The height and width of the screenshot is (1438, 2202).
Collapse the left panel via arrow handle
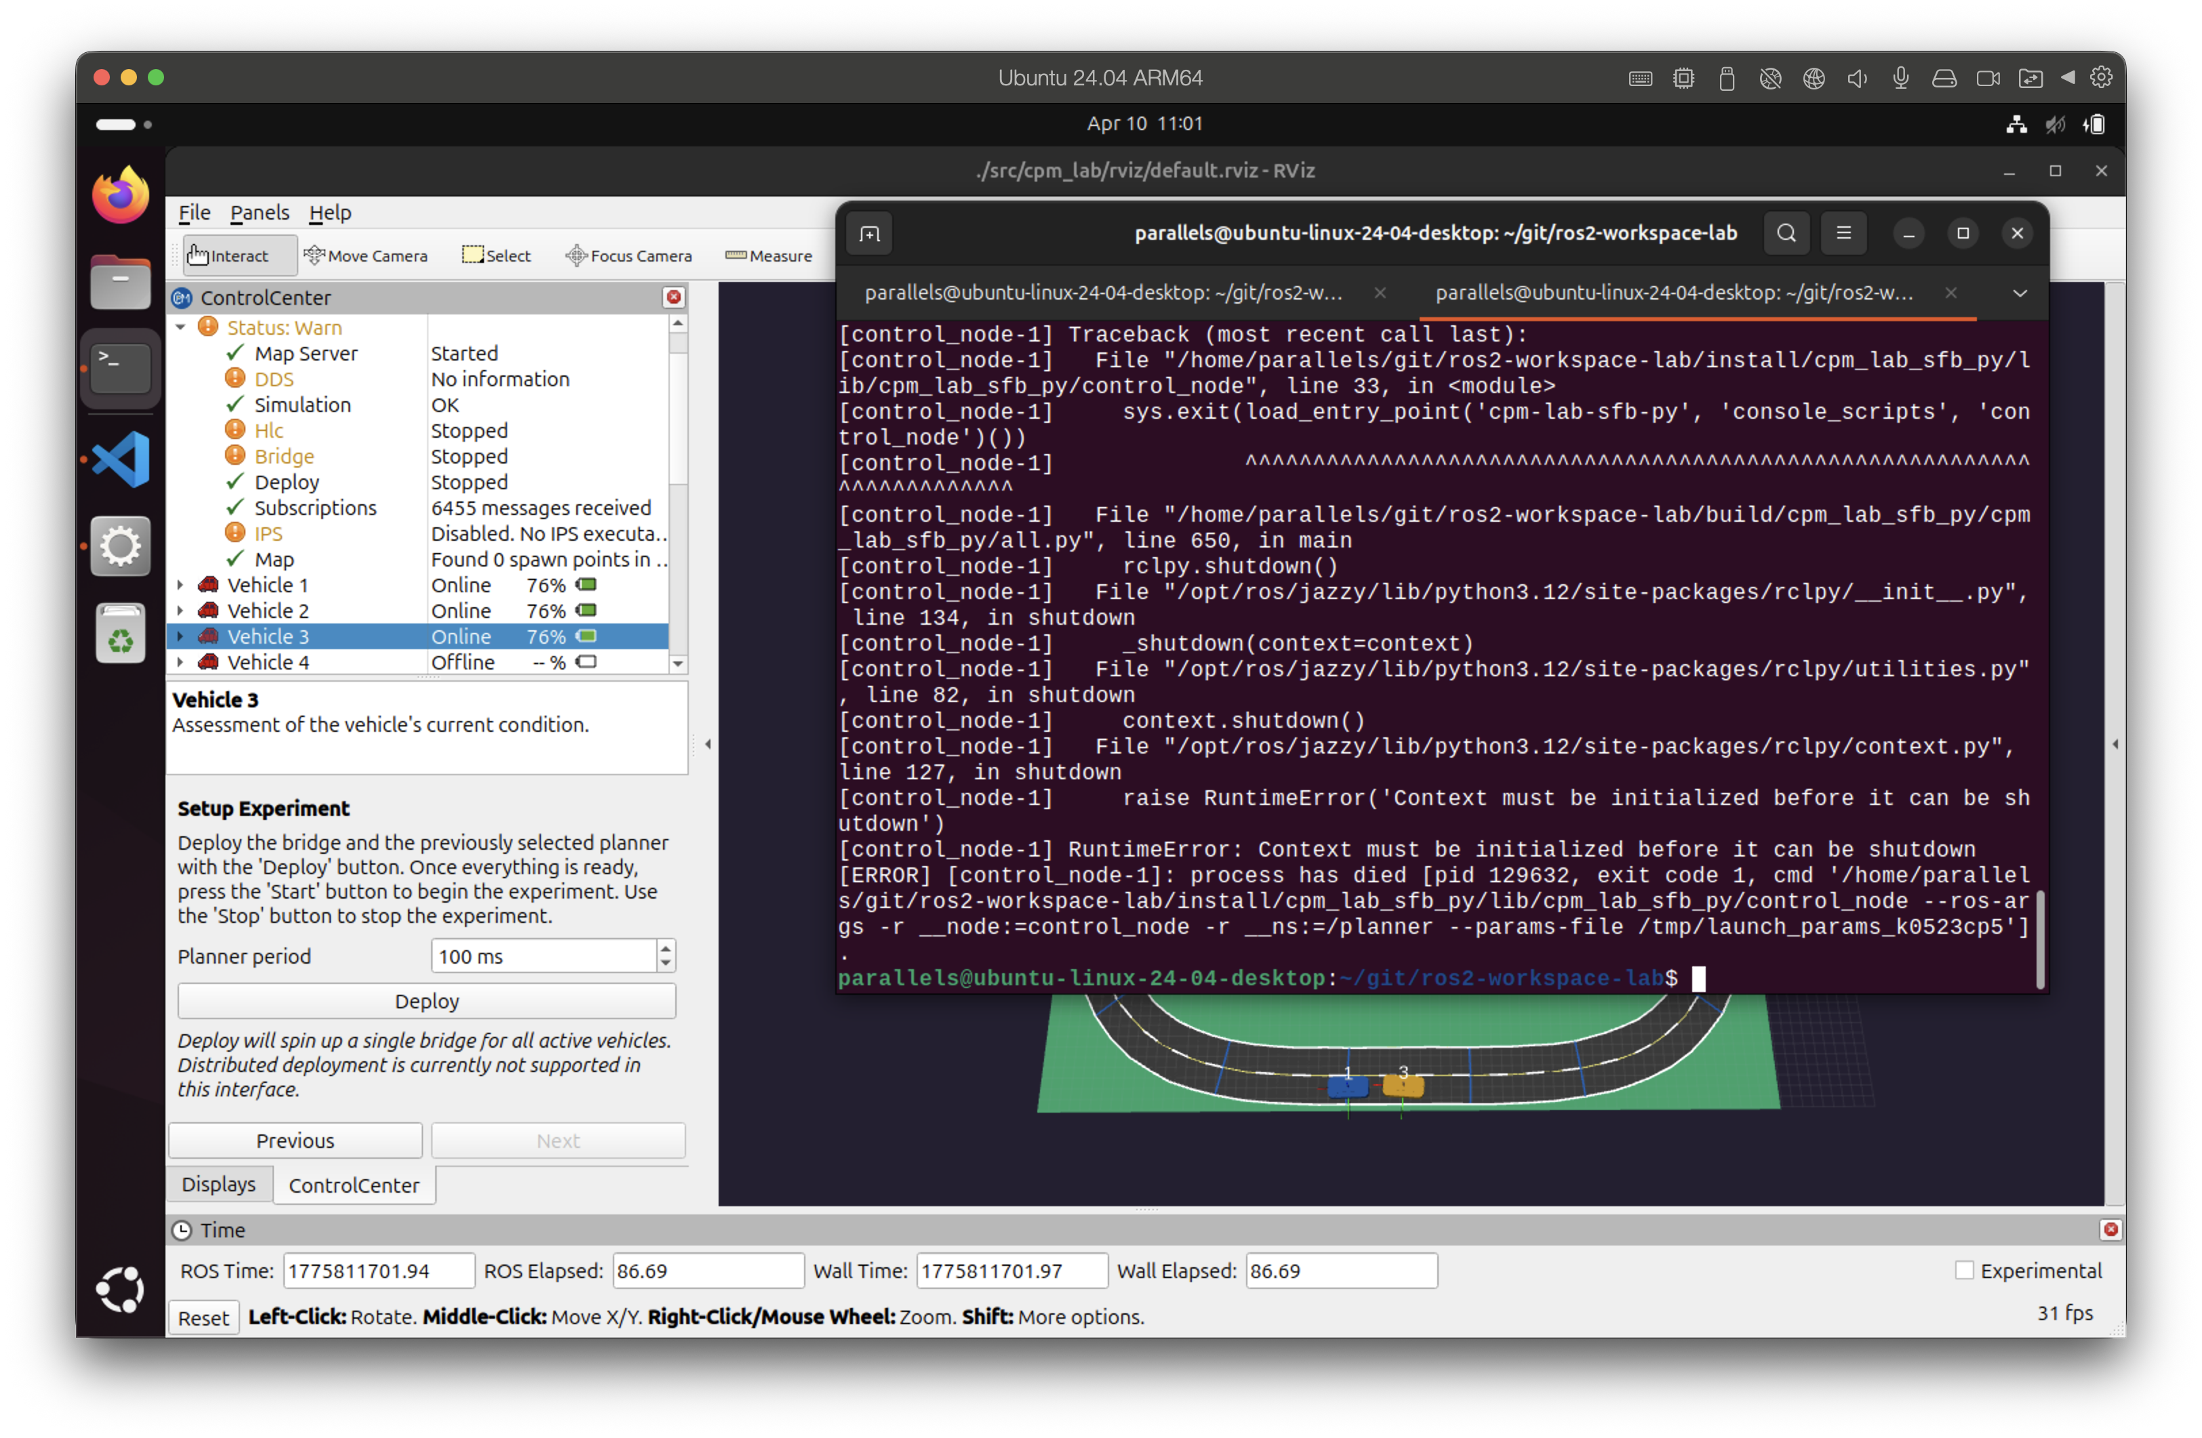click(708, 745)
